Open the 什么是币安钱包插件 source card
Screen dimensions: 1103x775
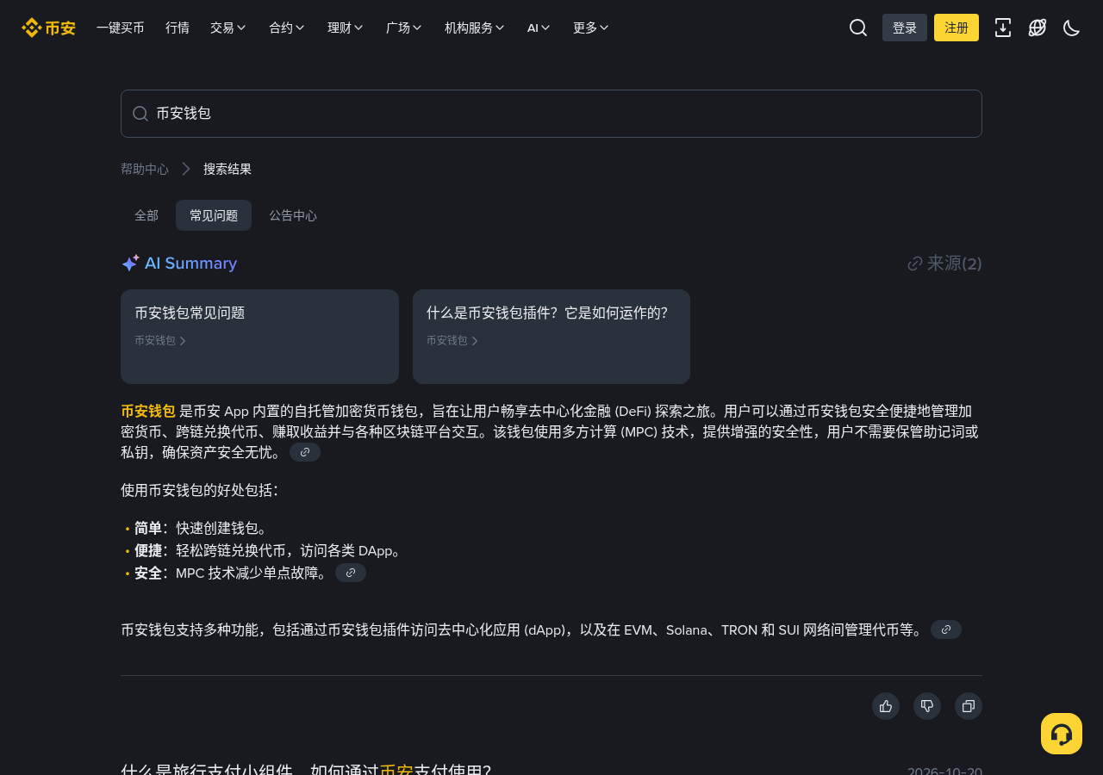click(551, 337)
